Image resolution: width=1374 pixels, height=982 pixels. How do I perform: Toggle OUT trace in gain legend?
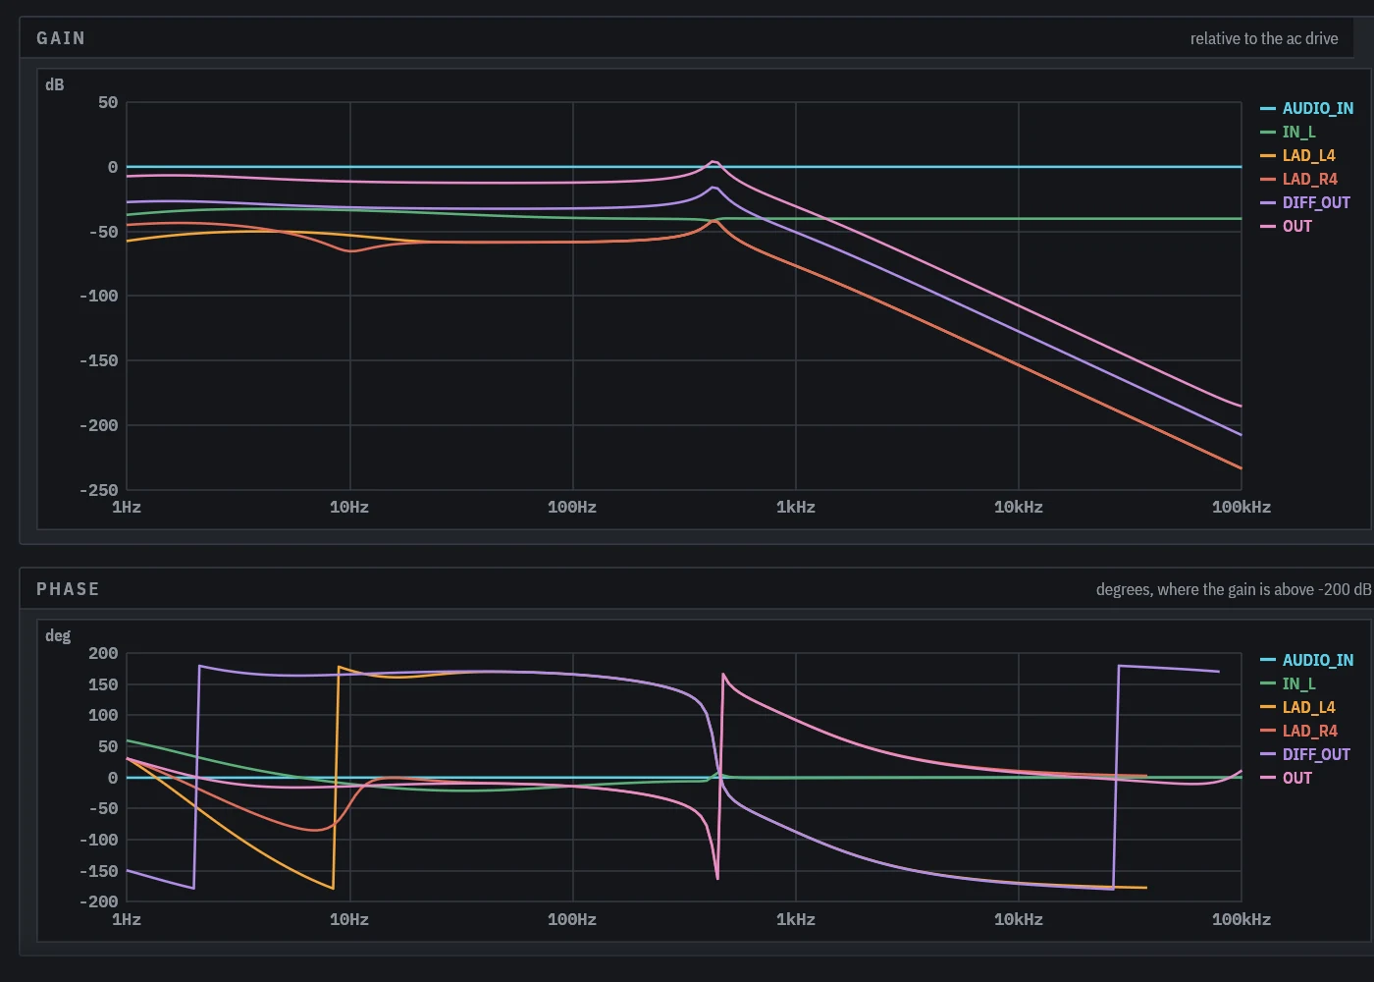(1286, 226)
